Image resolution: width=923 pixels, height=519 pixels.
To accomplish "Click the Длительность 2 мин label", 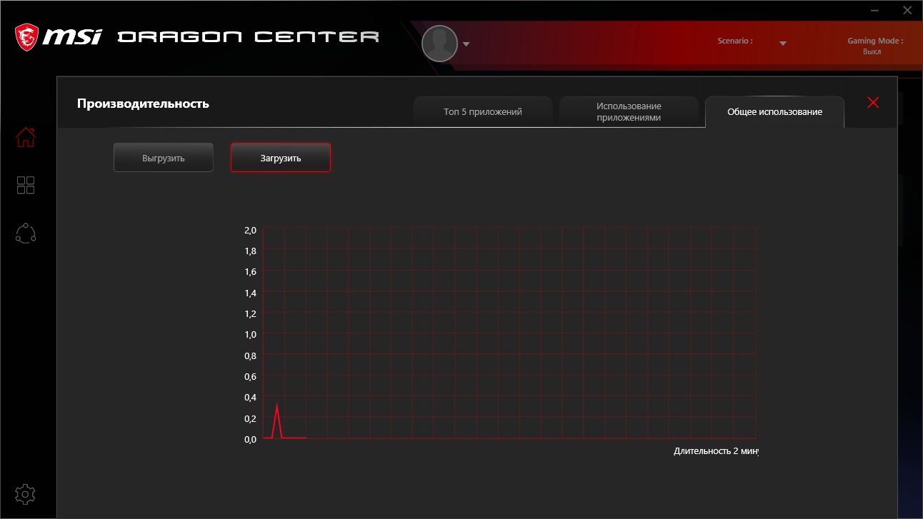I will point(716,451).
